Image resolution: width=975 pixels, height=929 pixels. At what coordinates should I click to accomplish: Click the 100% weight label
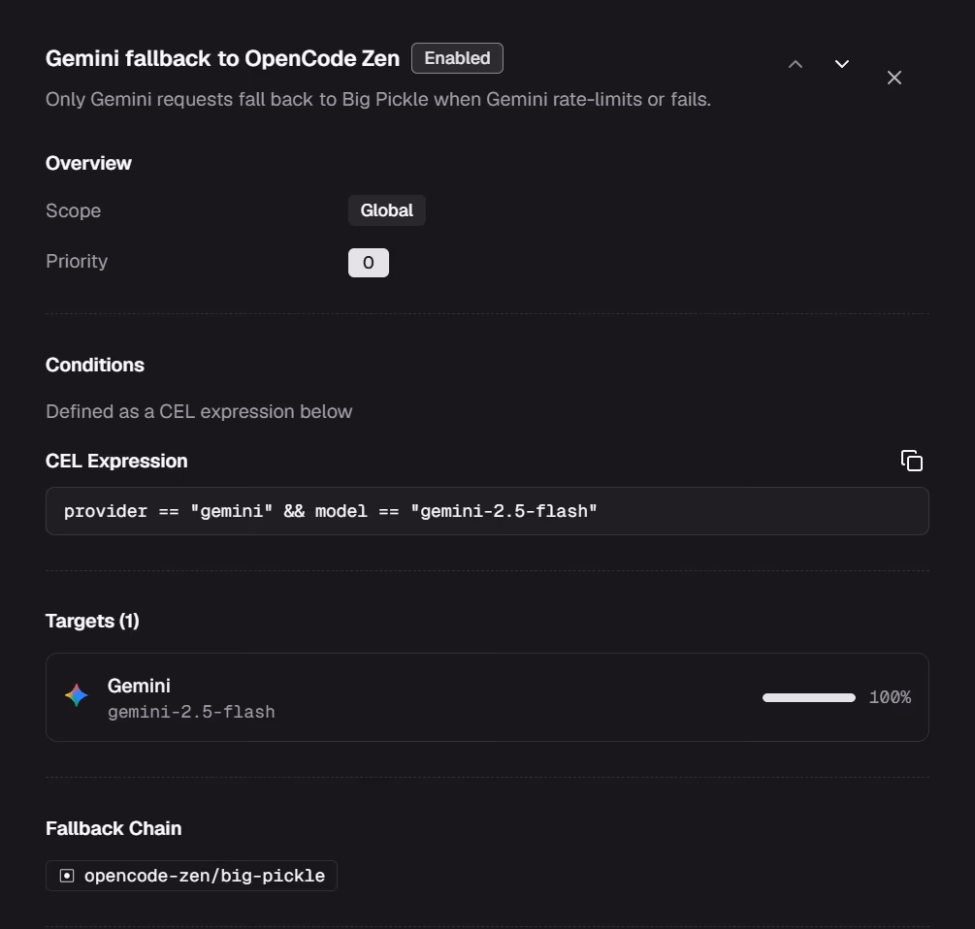pyautogui.click(x=890, y=697)
